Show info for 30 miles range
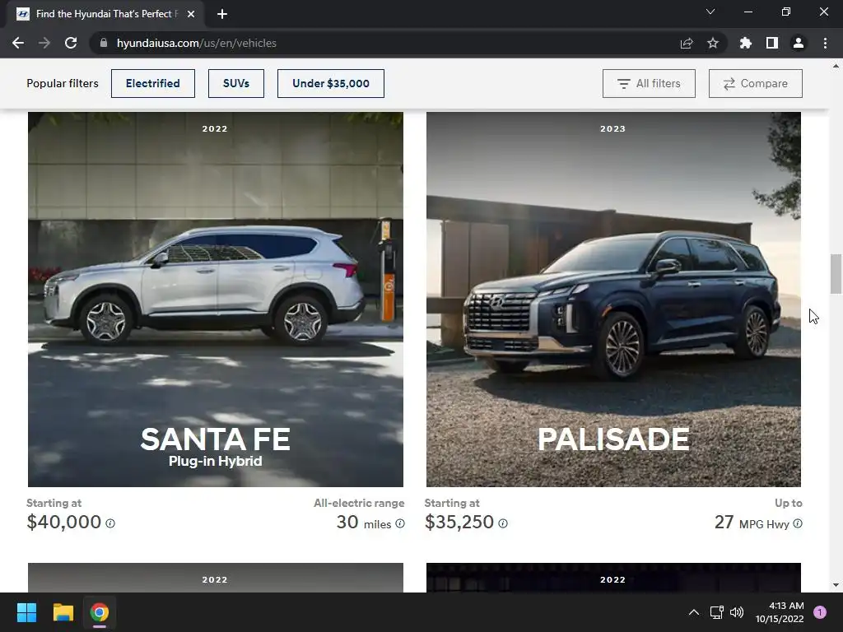Image resolution: width=843 pixels, height=632 pixels. (400, 523)
